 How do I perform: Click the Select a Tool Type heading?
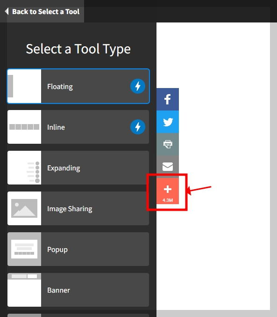coord(78,49)
